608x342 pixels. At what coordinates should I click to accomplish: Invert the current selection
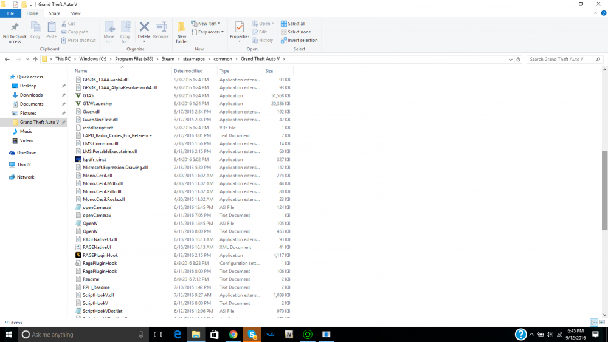(x=299, y=40)
